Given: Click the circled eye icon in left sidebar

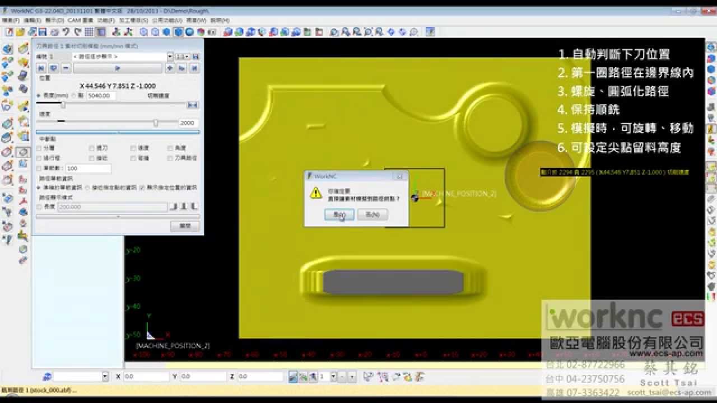Looking at the screenshot, I should click(x=22, y=151).
